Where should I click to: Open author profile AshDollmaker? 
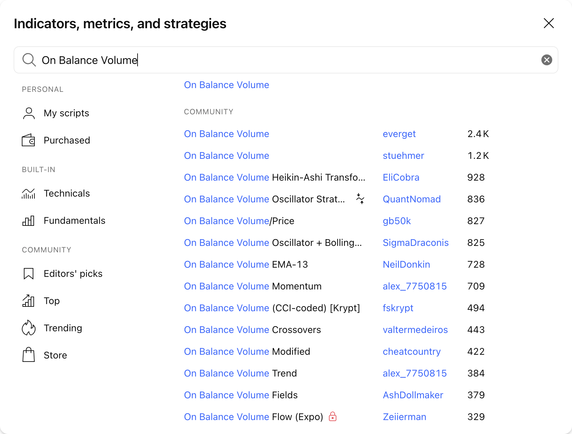(413, 395)
